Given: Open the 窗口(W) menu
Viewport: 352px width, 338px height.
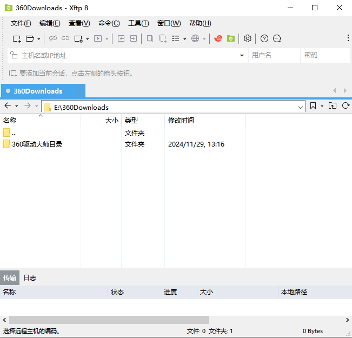Looking at the screenshot, I should pos(169,23).
